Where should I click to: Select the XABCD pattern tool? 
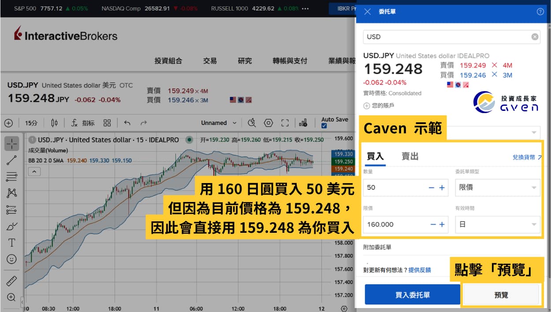[12, 193]
